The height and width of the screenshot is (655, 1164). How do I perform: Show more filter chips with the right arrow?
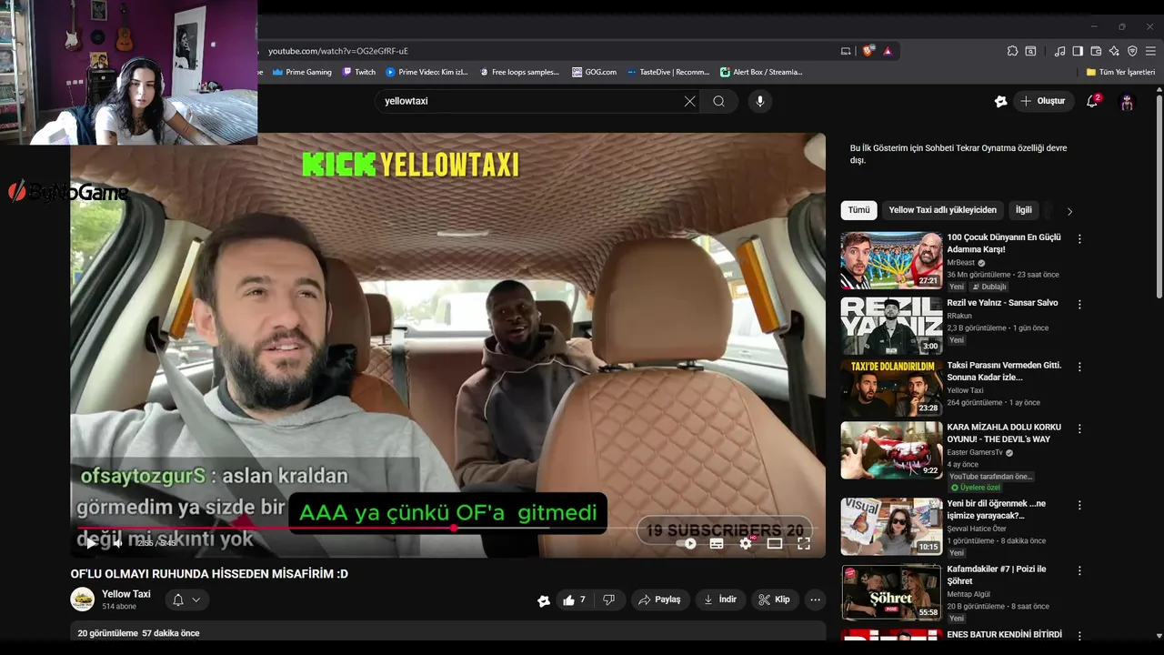pos(1069,211)
